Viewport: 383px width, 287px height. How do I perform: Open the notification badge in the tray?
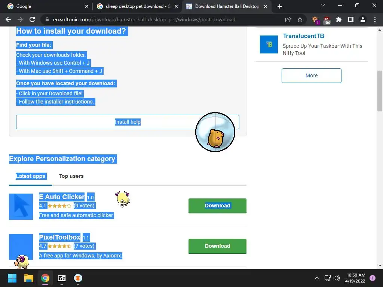(373, 278)
